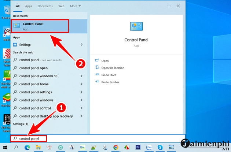Click the Pin to Start pin icon
This screenshot has height=152, width=231.
click(97, 74)
